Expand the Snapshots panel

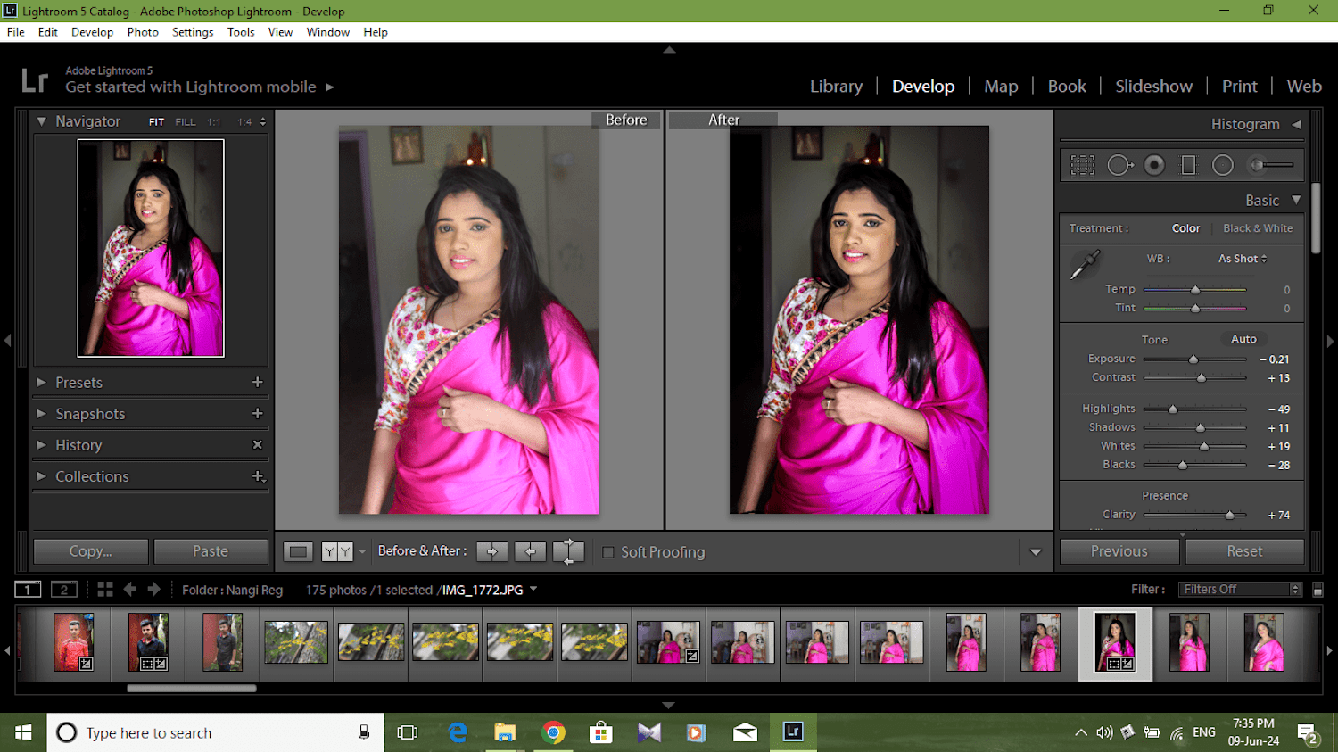(x=41, y=413)
